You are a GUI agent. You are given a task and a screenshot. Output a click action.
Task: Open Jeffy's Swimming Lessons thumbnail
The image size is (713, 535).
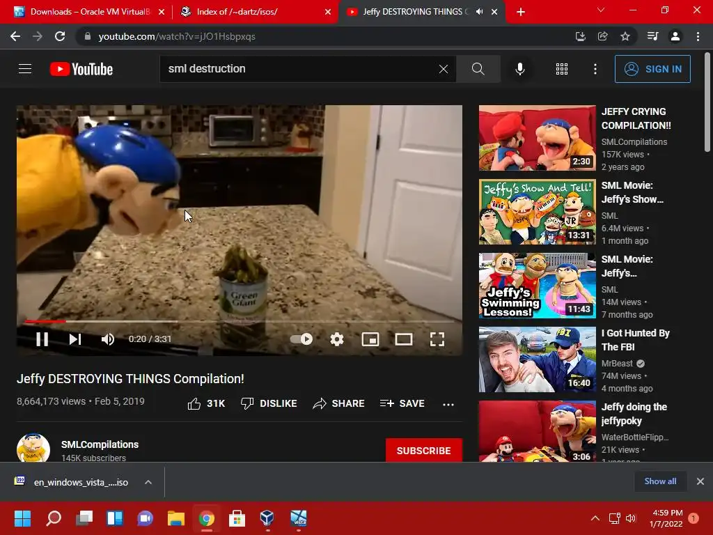(x=537, y=285)
